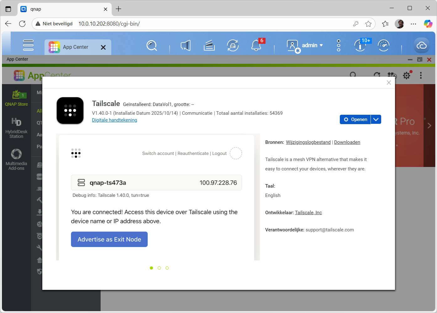Click the next banner arrow in App Center
Viewport: 437px width, 313px height.
click(429, 125)
